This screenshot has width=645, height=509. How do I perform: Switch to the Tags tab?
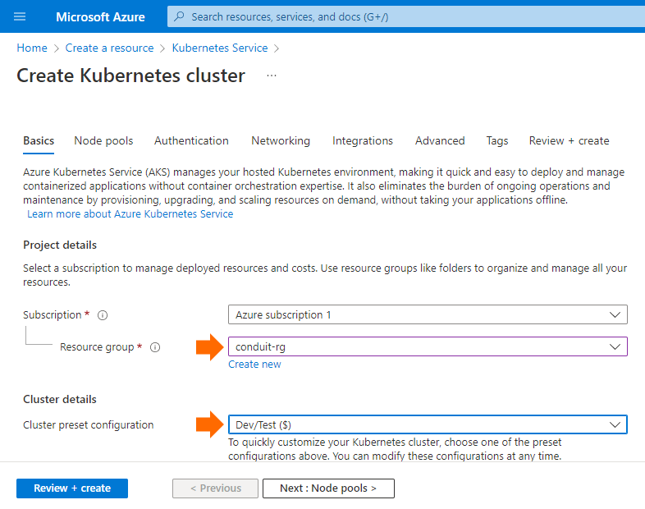click(497, 140)
